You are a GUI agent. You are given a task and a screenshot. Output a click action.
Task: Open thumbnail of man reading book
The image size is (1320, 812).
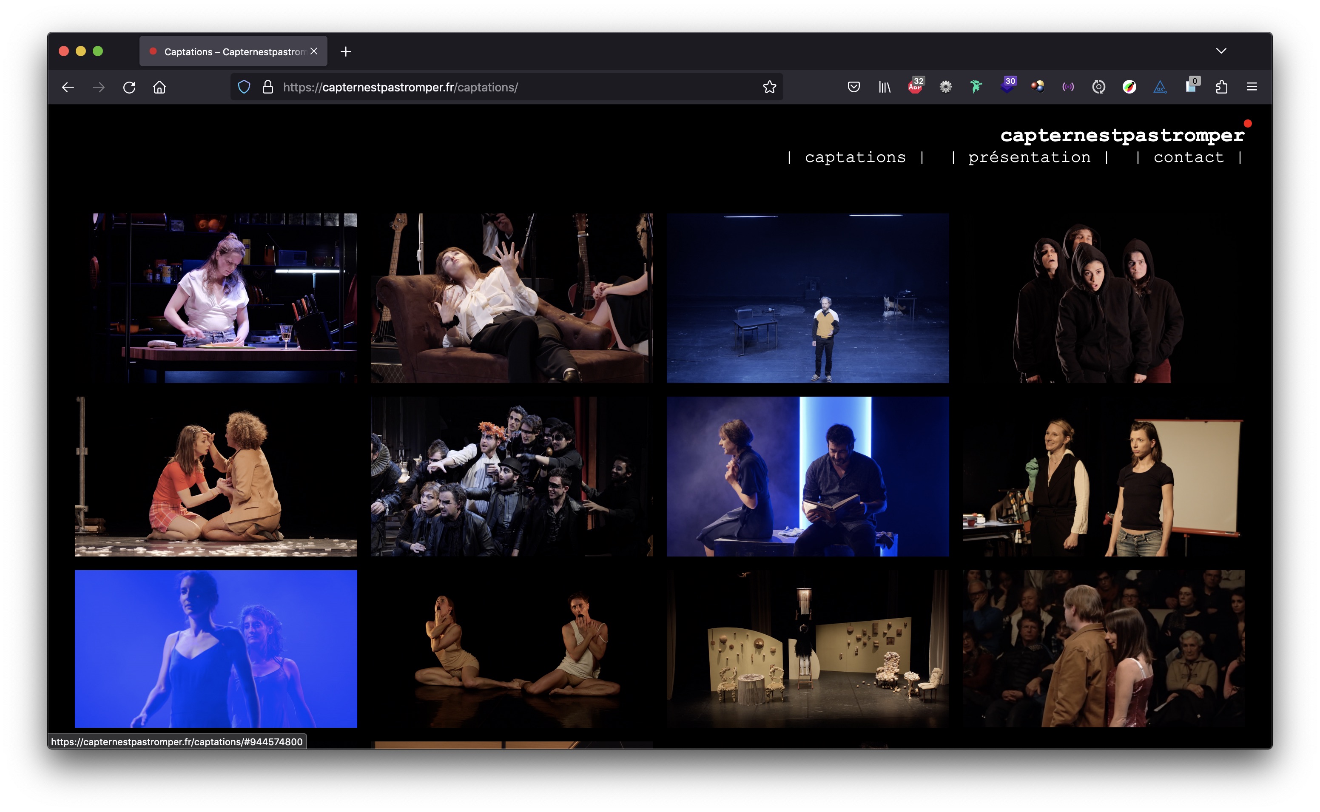click(808, 476)
